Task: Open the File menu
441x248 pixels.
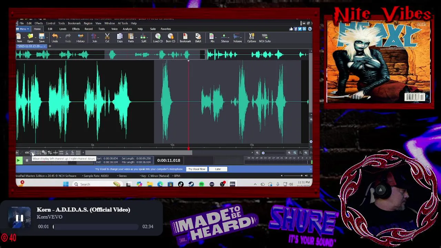Action: pyautogui.click(x=21, y=23)
